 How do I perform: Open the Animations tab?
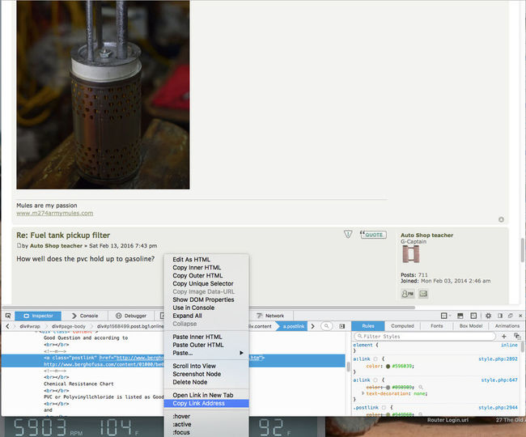[x=507, y=325]
